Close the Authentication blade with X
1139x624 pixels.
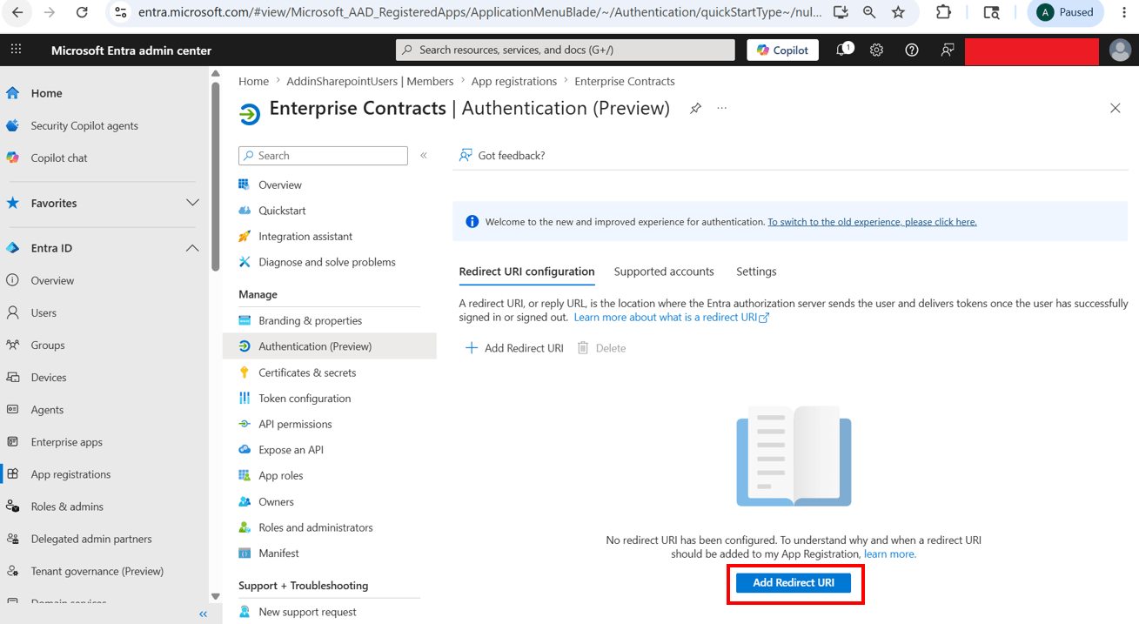coord(1115,109)
